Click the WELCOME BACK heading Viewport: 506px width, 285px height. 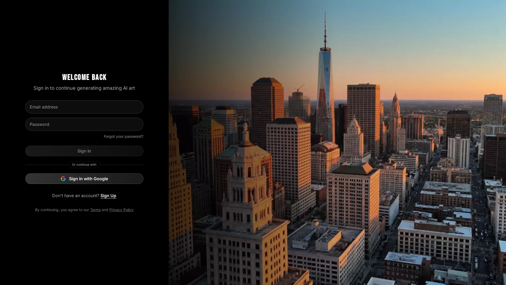pos(84,77)
